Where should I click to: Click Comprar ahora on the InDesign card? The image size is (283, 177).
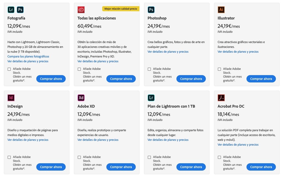(x=51, y=167)
